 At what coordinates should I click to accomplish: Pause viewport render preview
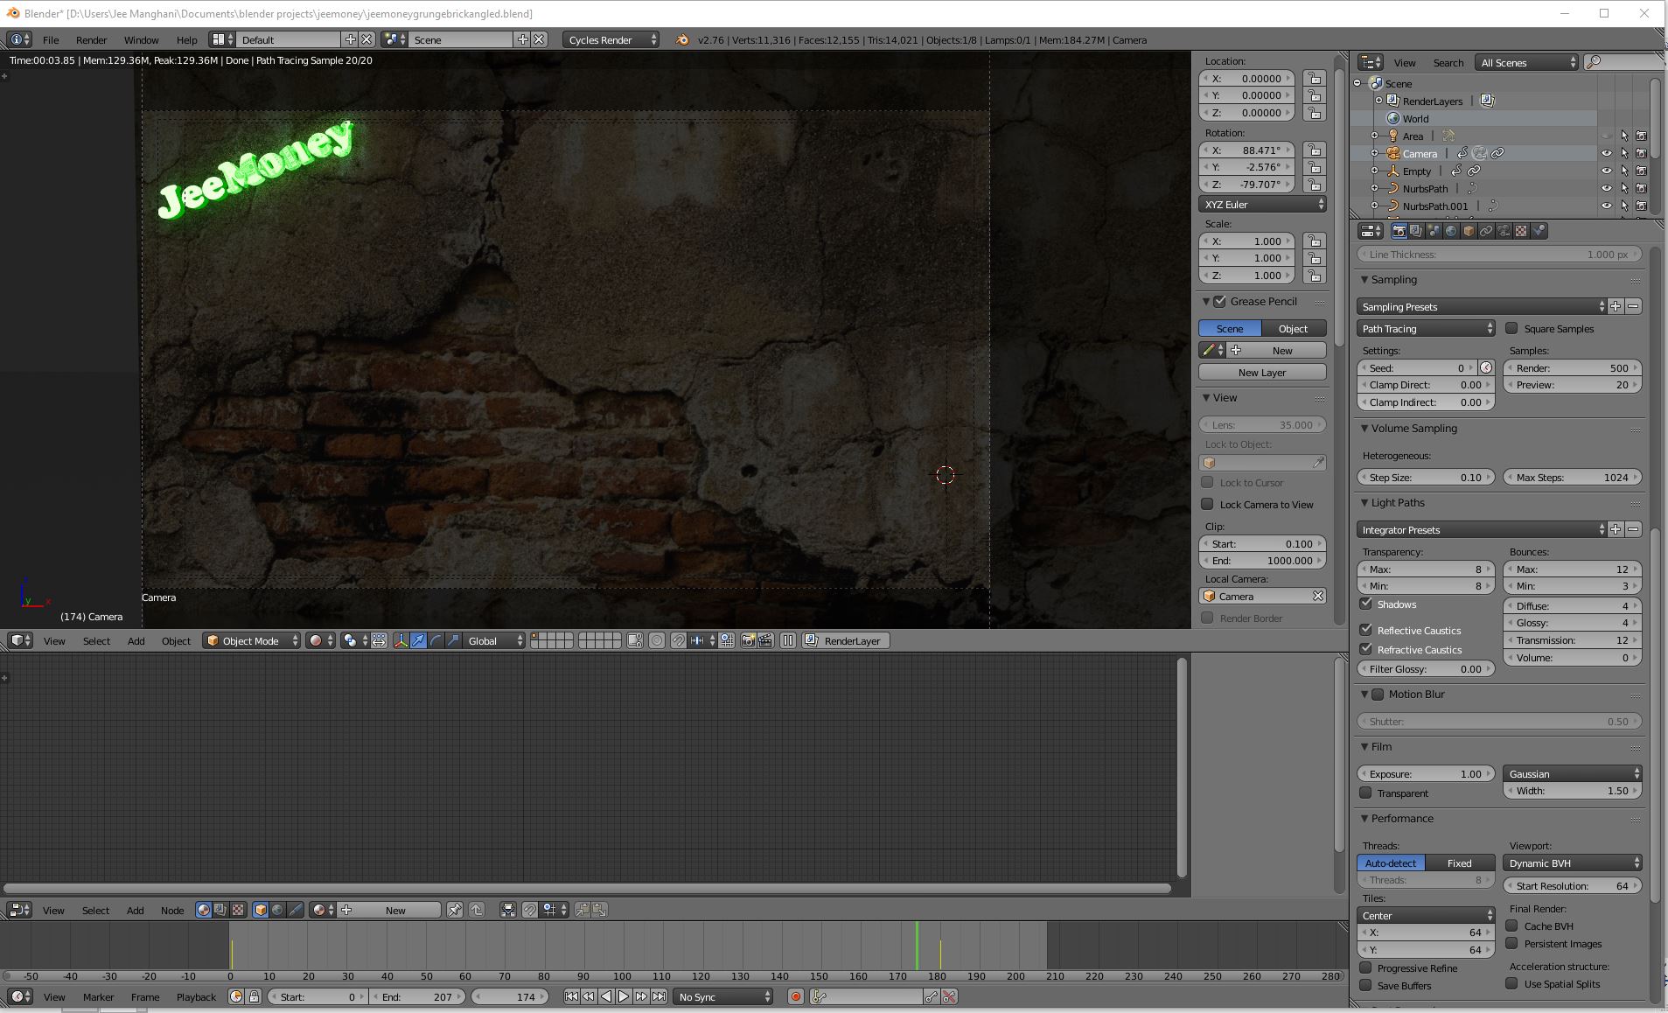(788, 641)
